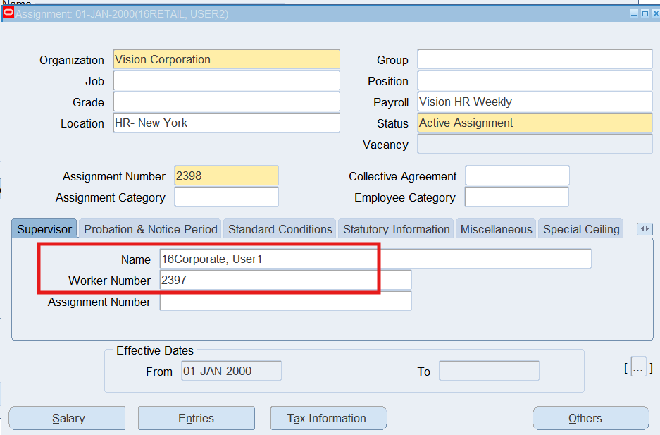This screenshot has height=435, width=660.
Task: Click the Salary button
Action: click(67, 418)
